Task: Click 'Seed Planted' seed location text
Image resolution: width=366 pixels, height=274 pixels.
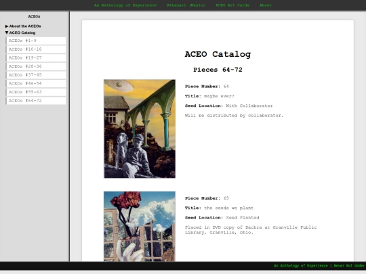Action: tap(243, 218)
